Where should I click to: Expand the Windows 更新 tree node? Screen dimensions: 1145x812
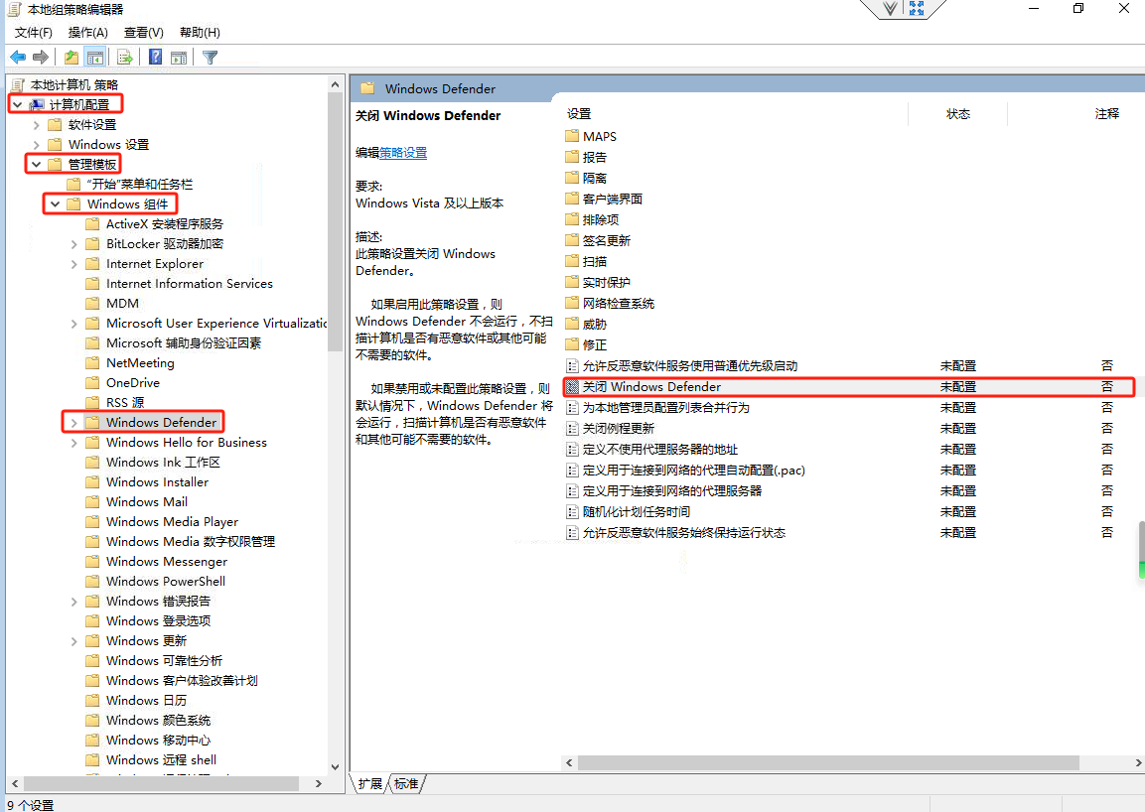[74, 641]
